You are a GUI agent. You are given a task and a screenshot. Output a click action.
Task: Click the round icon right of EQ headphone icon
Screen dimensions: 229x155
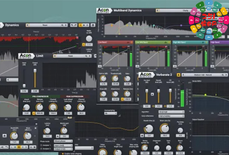coord(35,147)
